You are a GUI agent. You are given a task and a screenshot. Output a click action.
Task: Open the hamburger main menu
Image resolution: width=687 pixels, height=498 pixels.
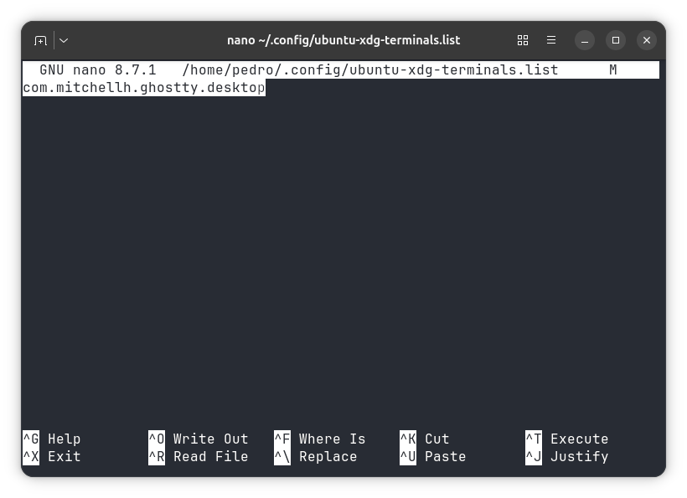point(551,40)
